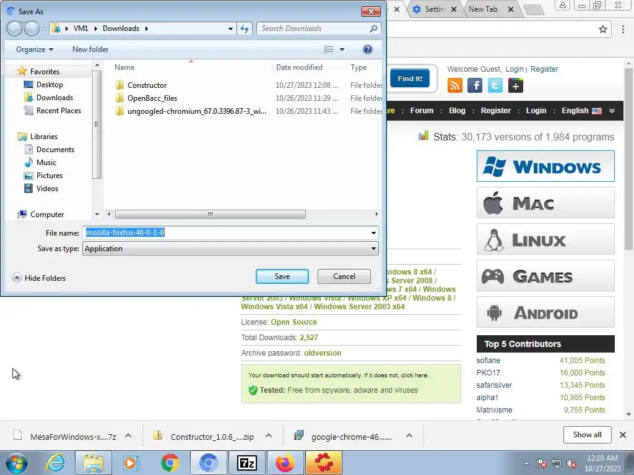Image resolution: width=634 pixels, height=475 pixels.
Task: Launch Firefox from the taskbar
Action: [285, 463]
